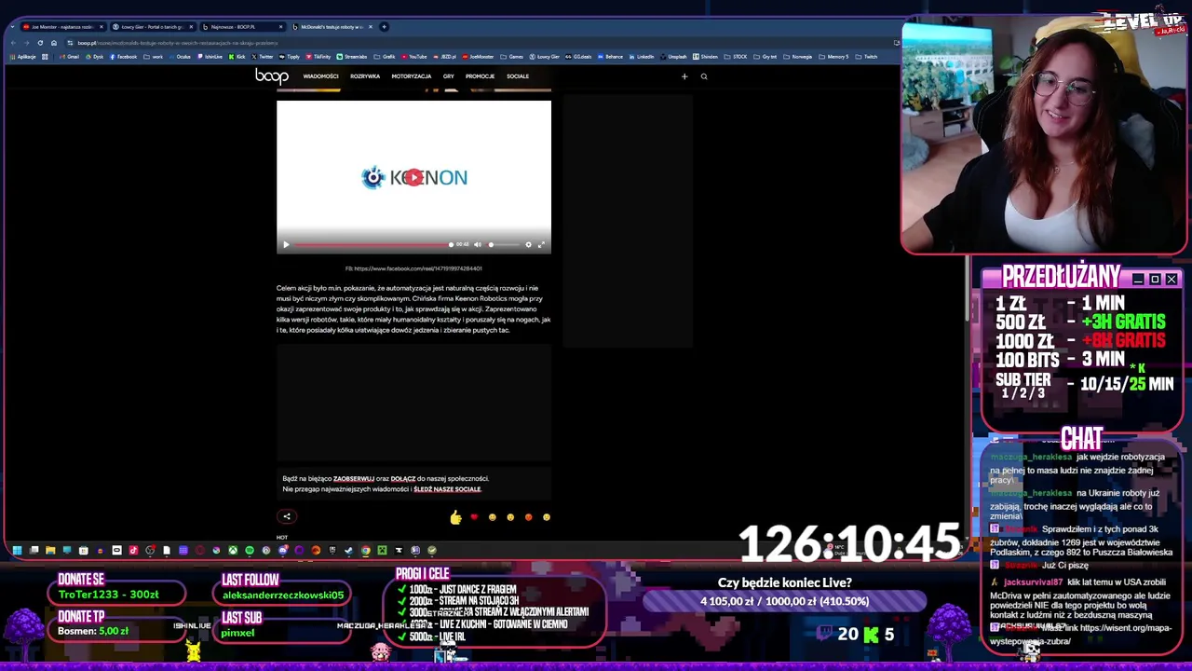This screenshot has width=1192, height=671.
Task: Open the Facebook bookmark
Action: pyautogui.click(x=123, y=57)
